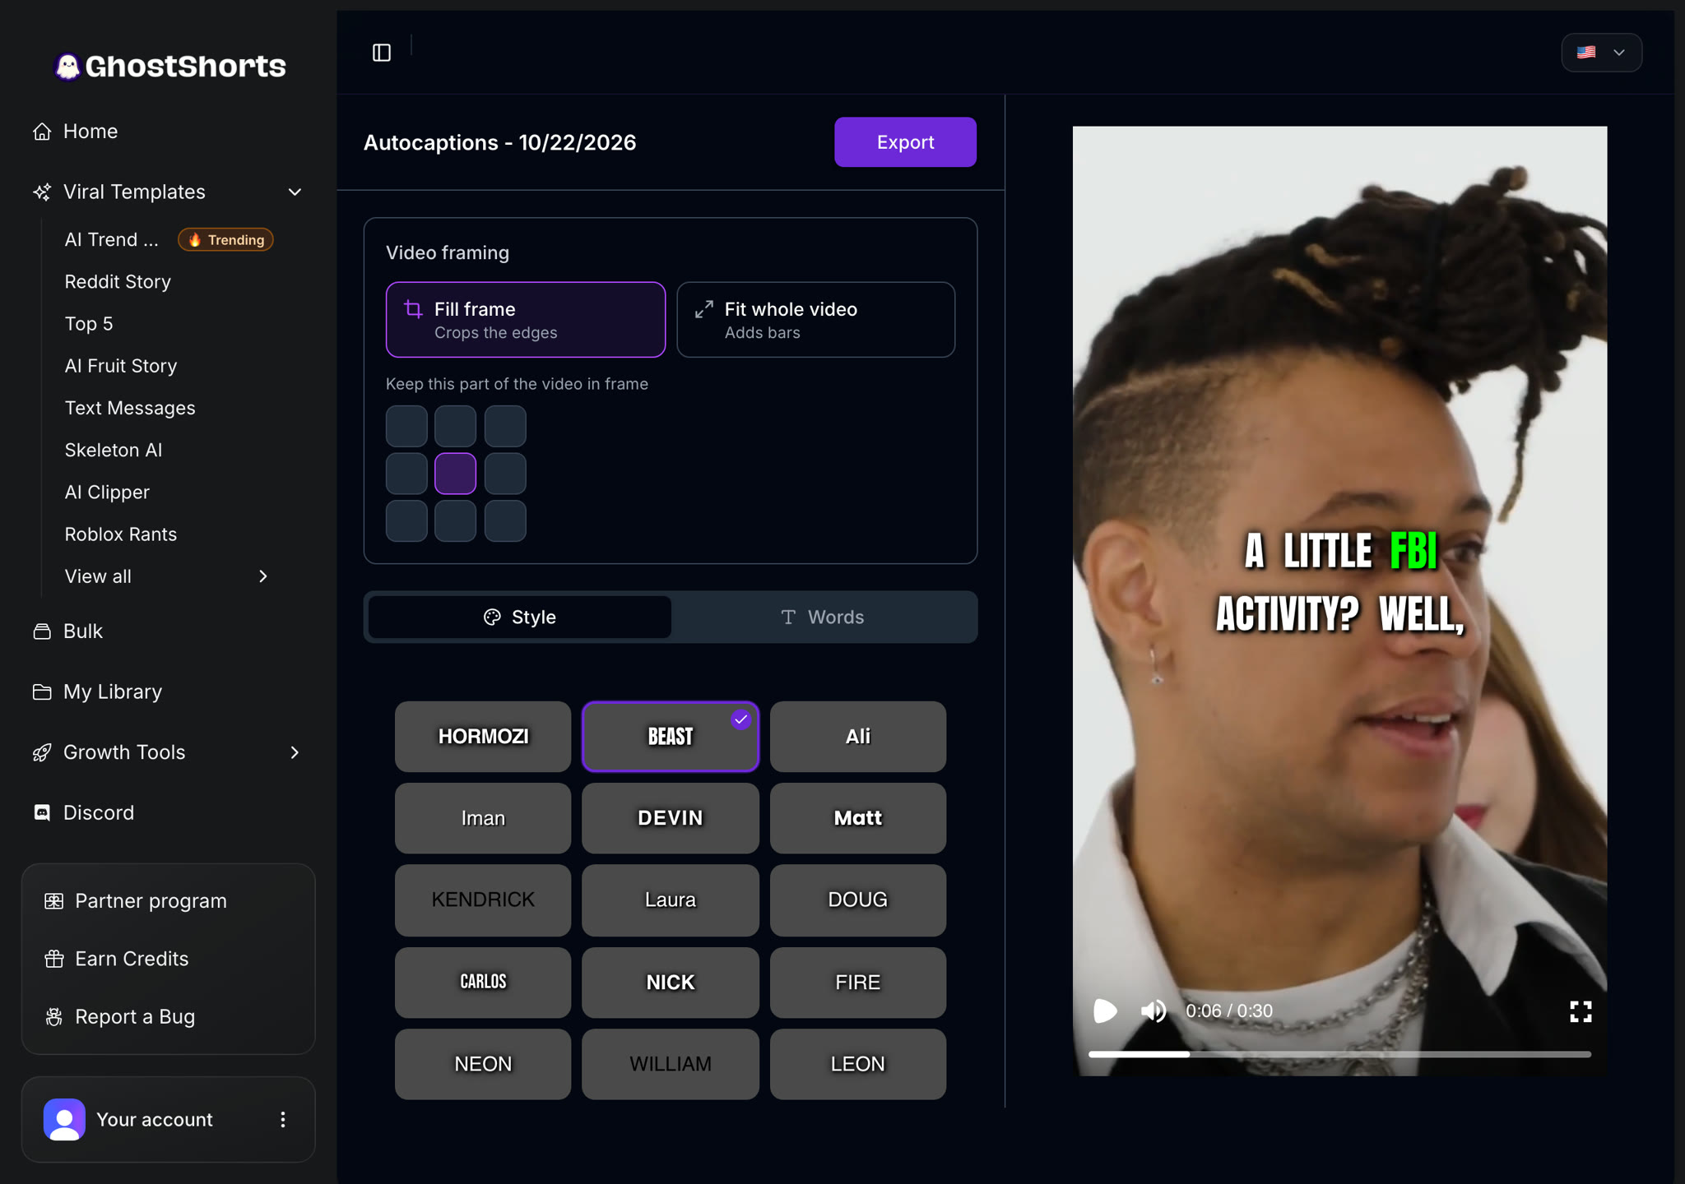Open the Skeleton AI template
The height and width of the screenshot is (1184, 1685).
[x=114, y=450]
